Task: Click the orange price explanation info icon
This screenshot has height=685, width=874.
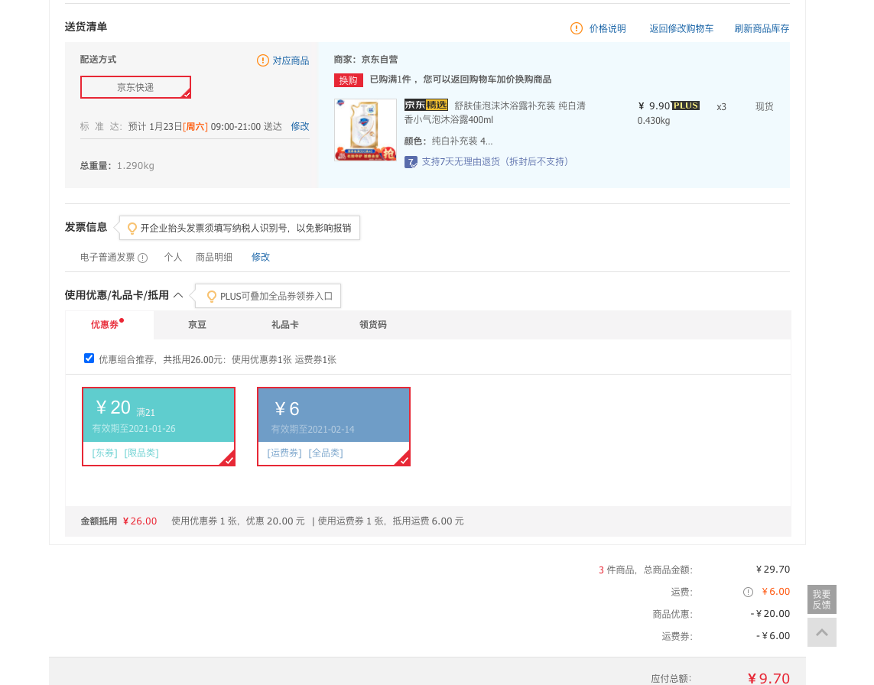Action: click(x=577, y=28)
